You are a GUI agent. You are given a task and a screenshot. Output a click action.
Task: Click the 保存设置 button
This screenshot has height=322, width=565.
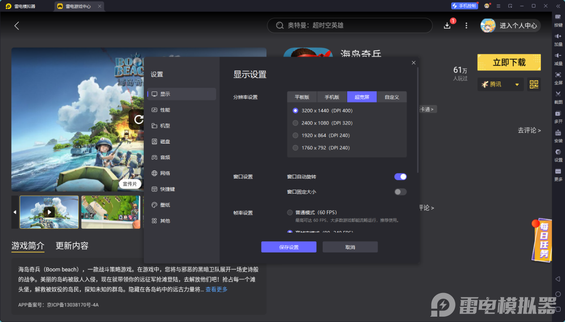click(288, 247)
